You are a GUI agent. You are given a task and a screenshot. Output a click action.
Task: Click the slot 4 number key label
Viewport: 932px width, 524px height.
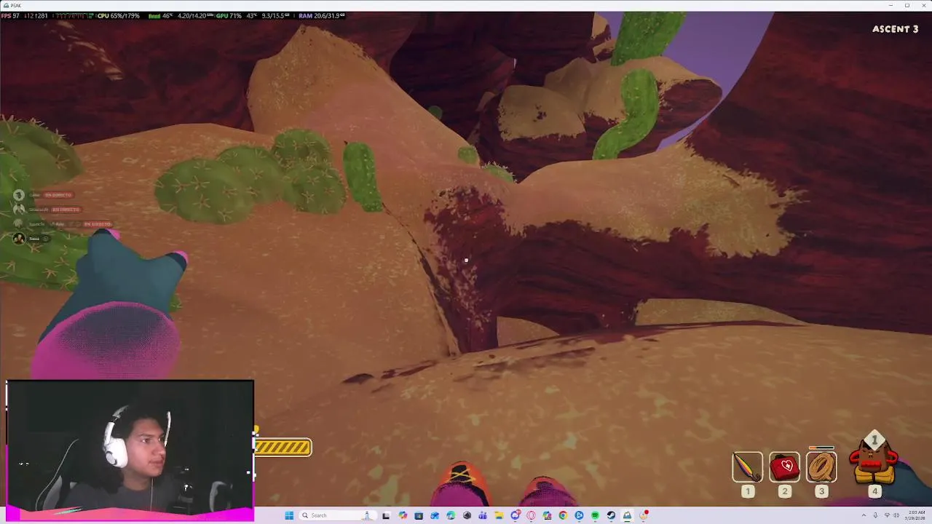(x=874, y=492)
